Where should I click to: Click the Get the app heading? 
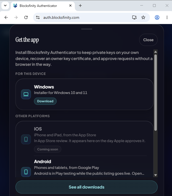[x=27, y=40]
